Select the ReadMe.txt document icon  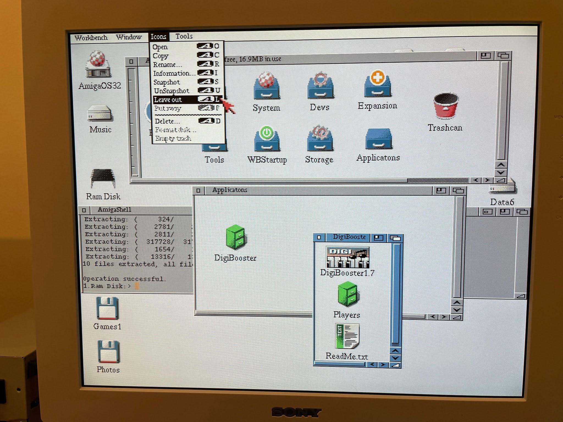(x=347, y=336)
